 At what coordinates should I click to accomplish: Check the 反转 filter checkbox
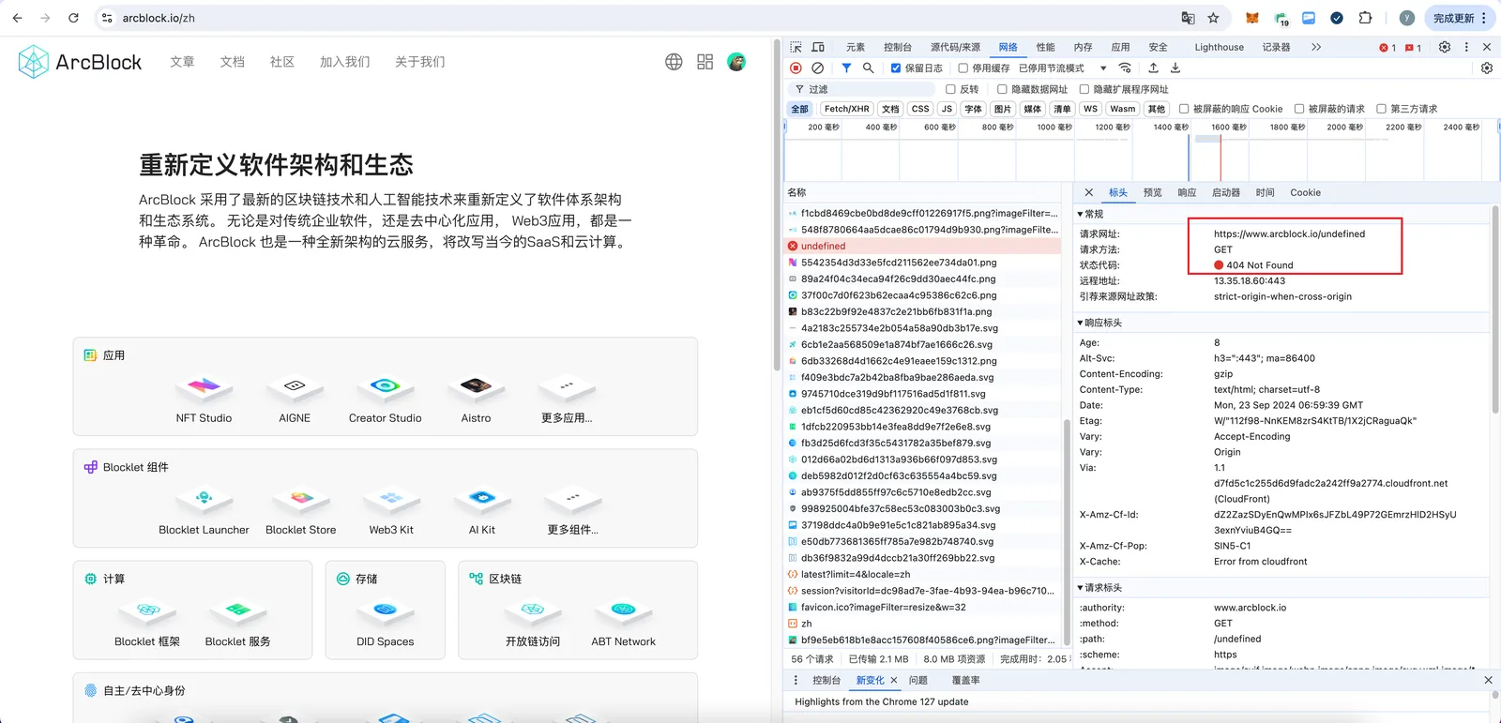click(x=950, y=89)
